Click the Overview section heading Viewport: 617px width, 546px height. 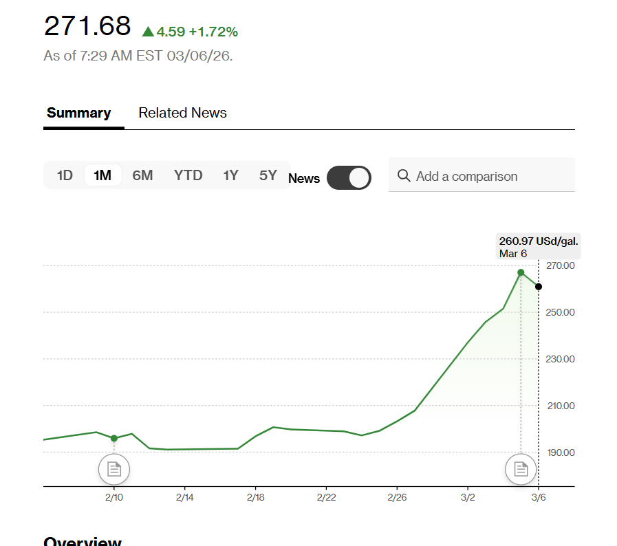(83, 541)
